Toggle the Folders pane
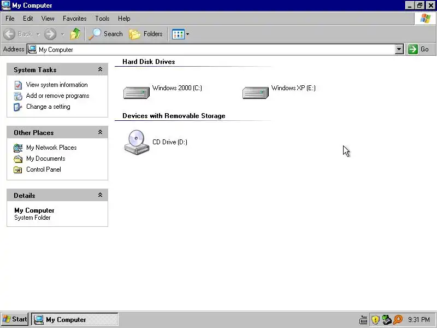 click(x=146, y=34)
